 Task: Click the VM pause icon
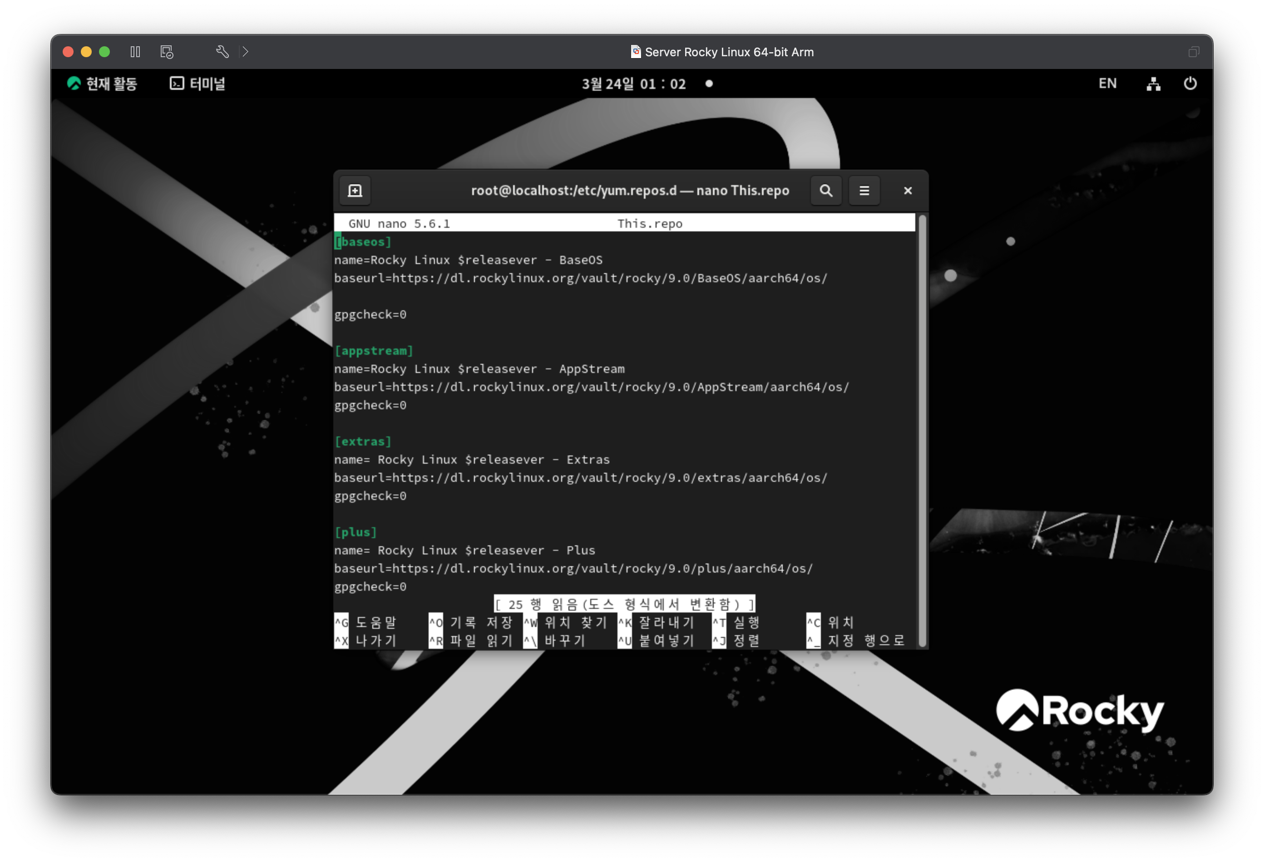[x=135, y=52]
